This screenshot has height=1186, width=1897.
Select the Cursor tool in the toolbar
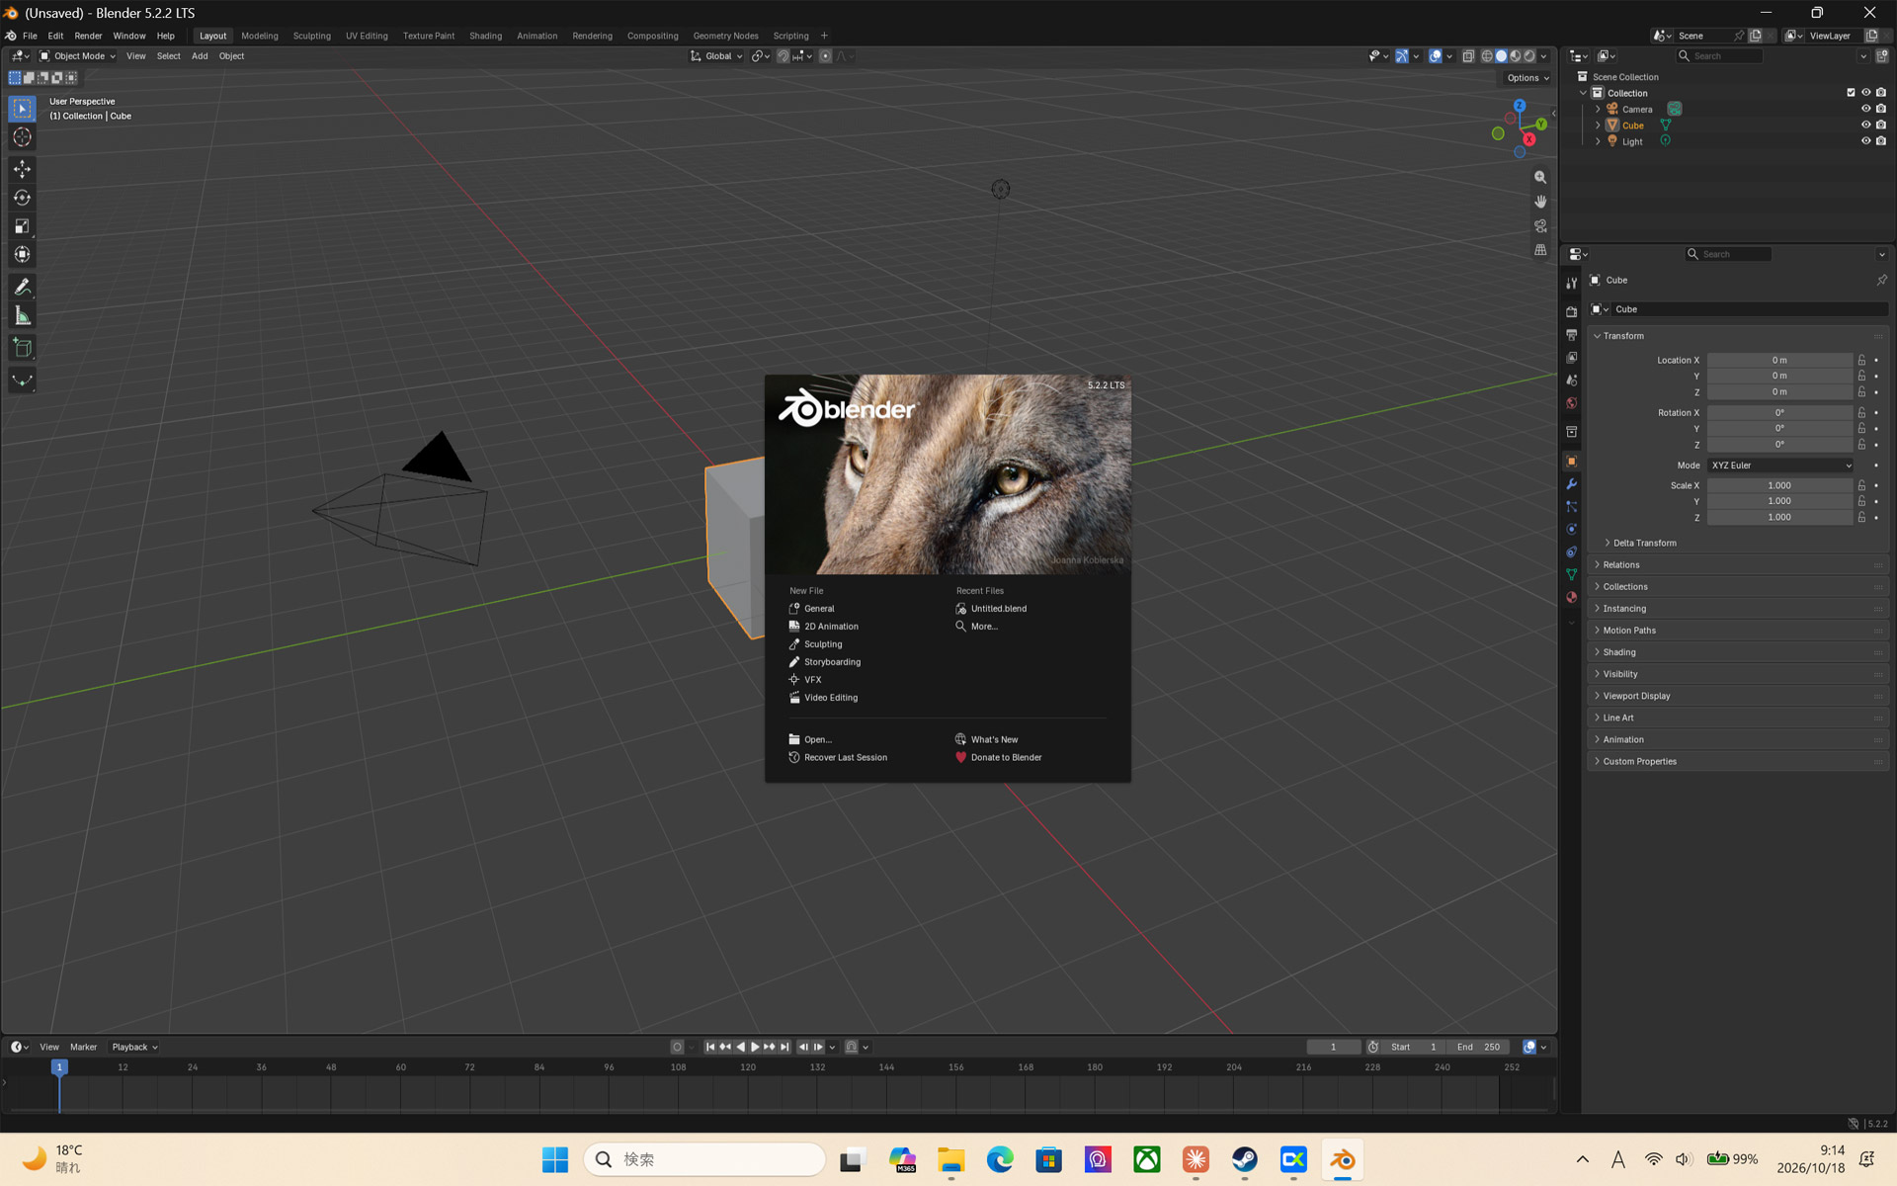coord(22,137)
